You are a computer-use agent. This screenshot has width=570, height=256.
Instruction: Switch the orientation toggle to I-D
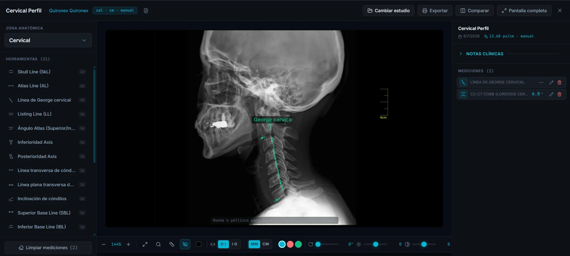[234, 244]
